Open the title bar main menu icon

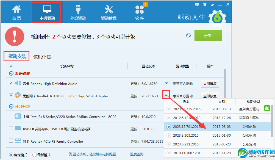pyautogui.click(x=212, y=4)
